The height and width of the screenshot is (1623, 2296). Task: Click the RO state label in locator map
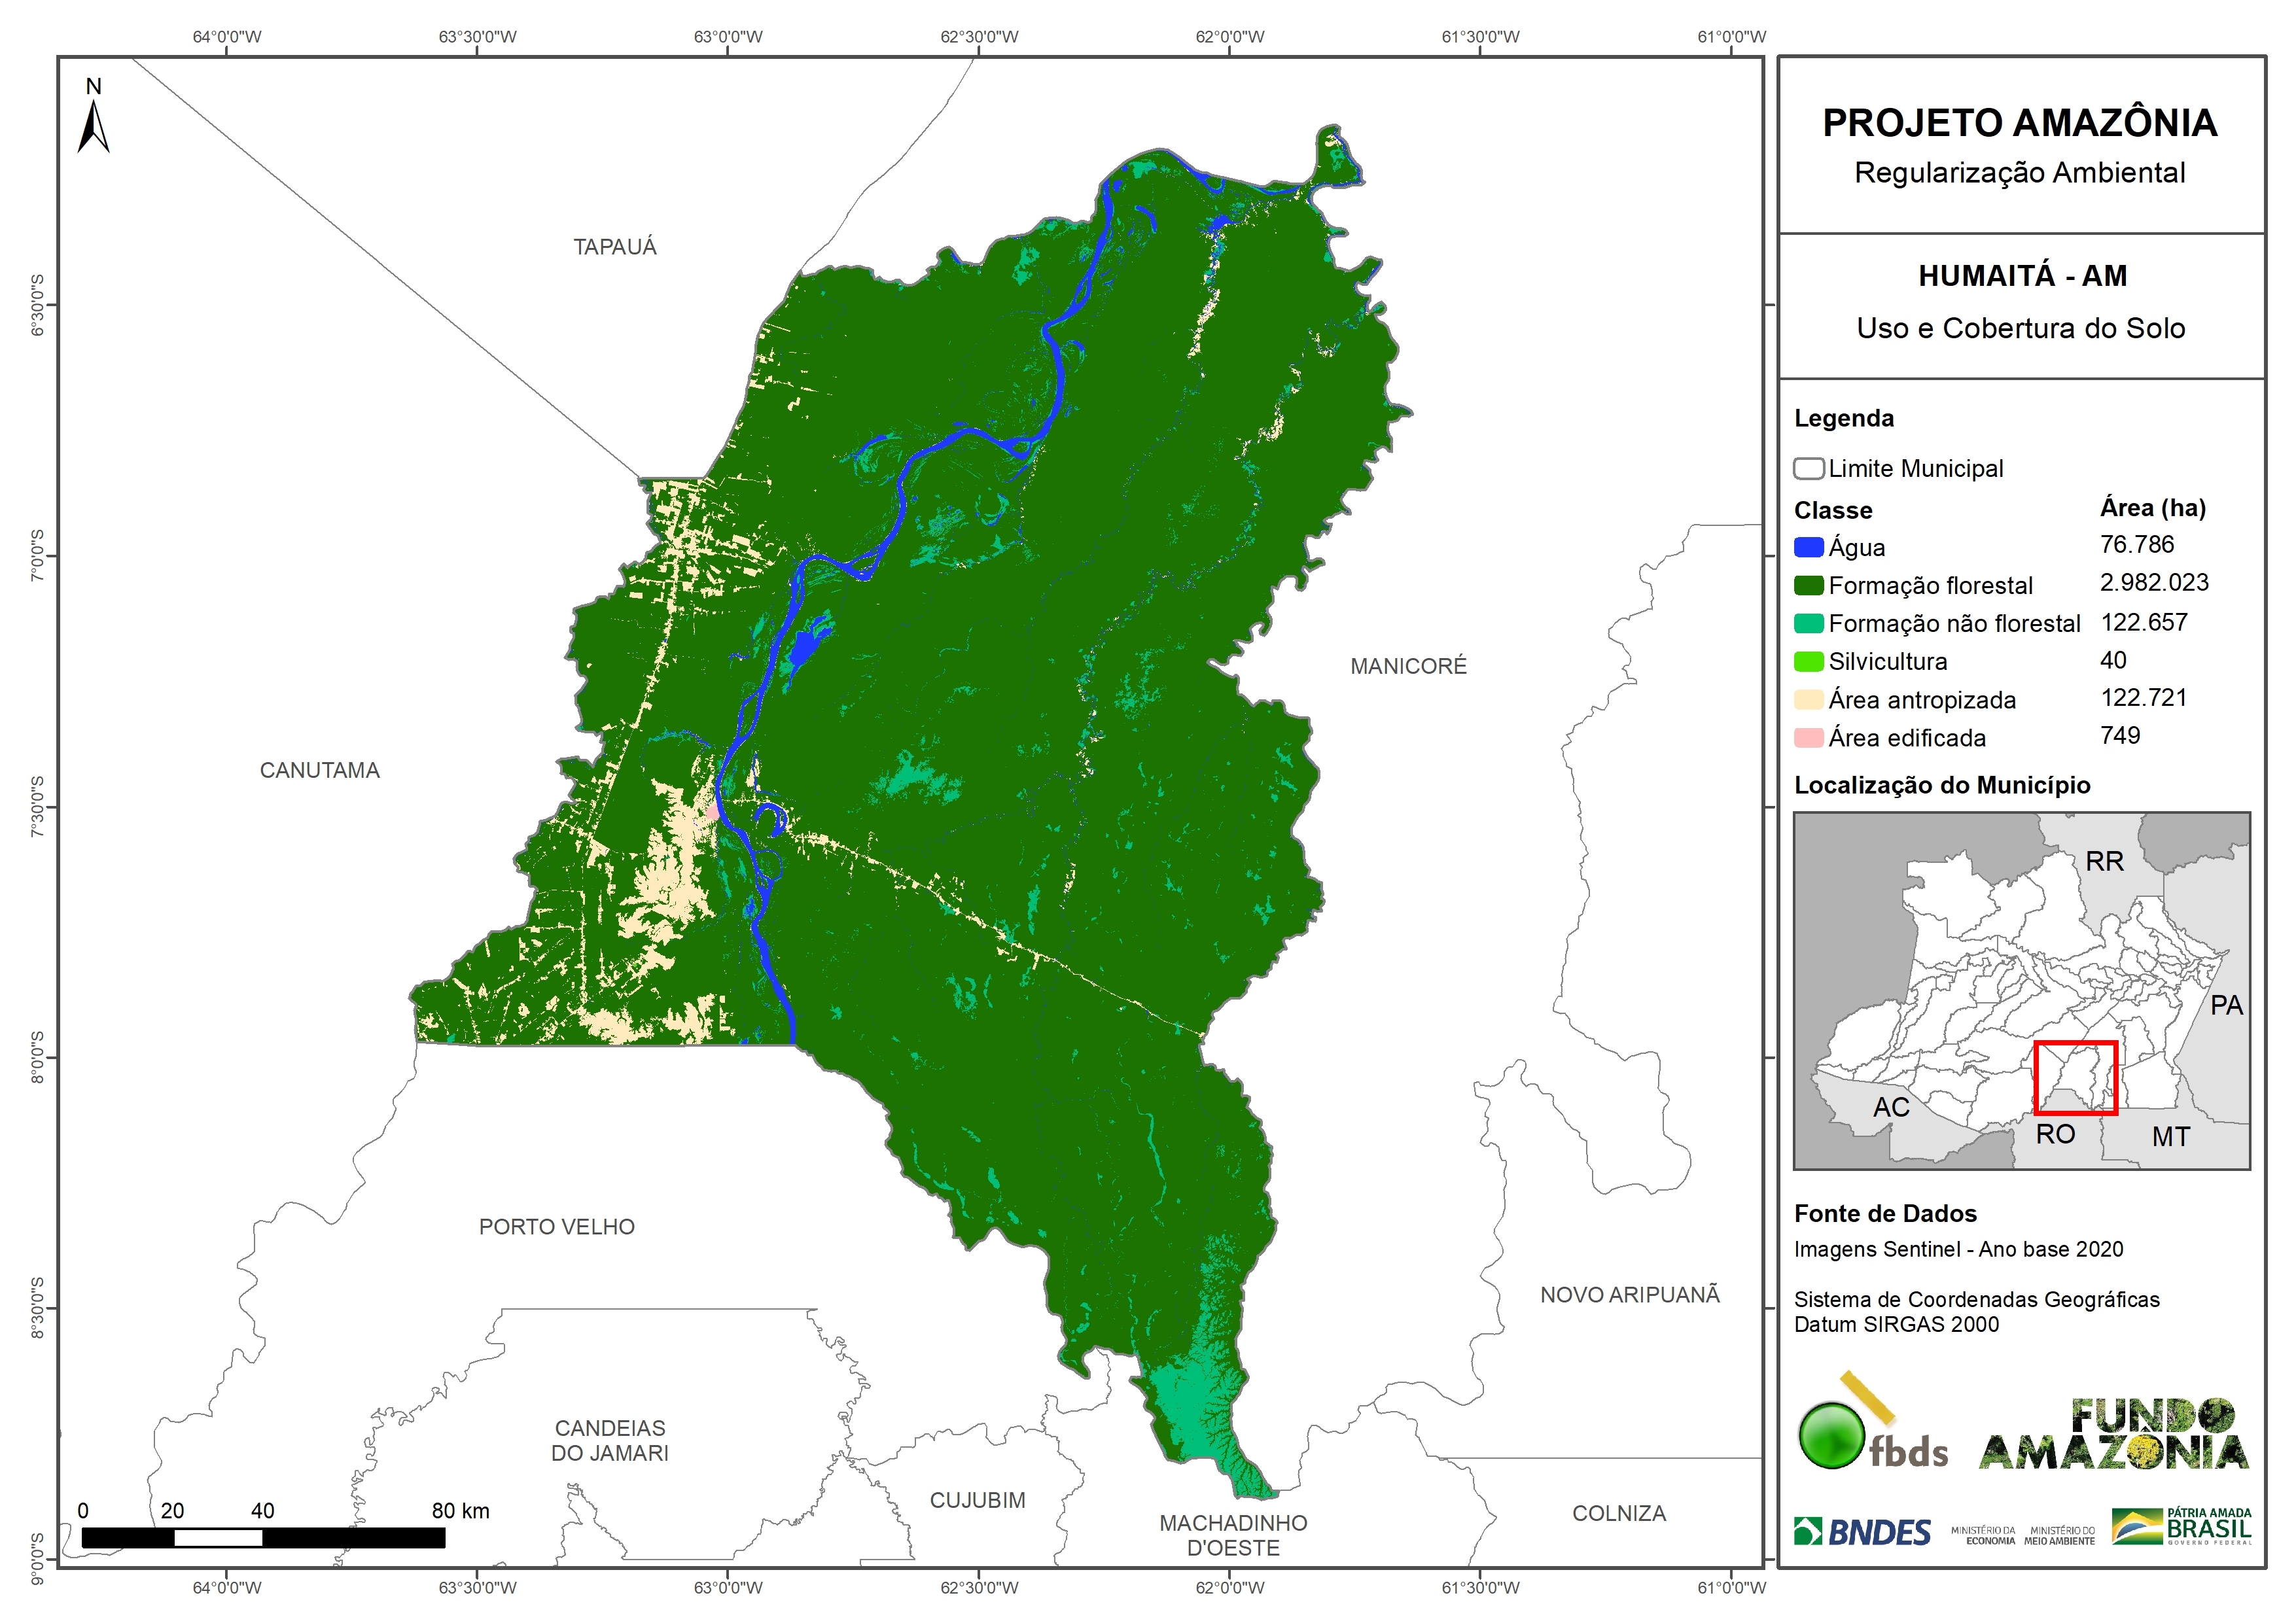pyautogui.click(x=2055, y=1134)
